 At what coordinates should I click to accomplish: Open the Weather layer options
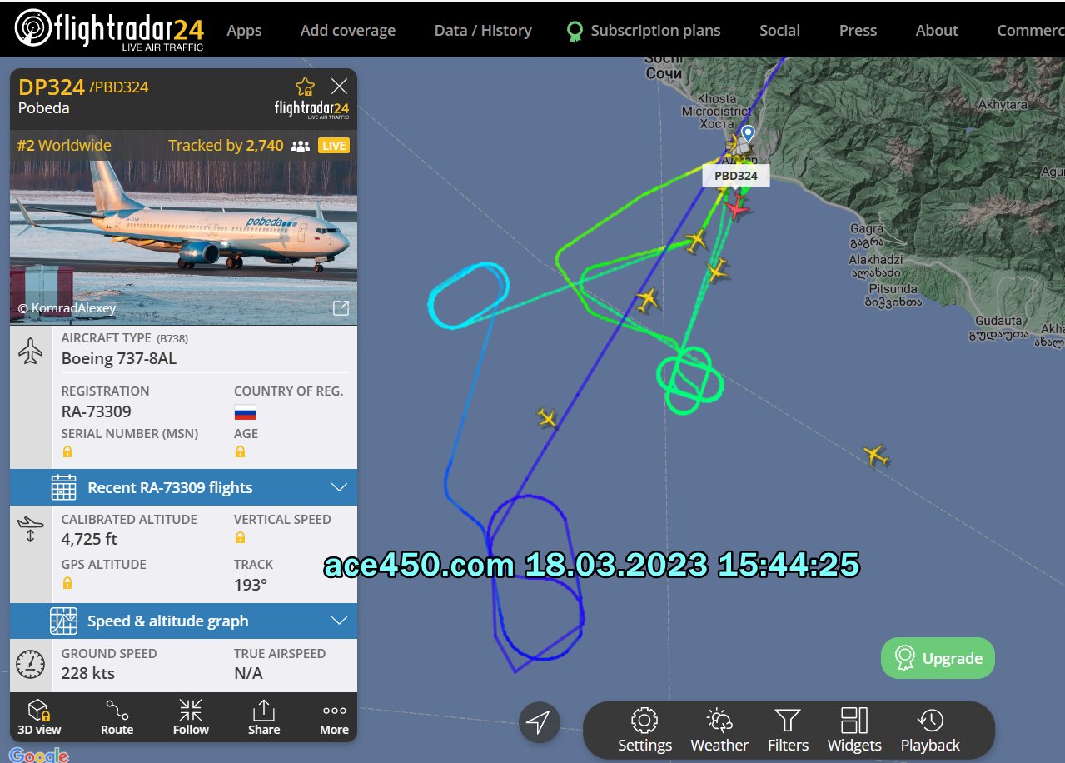[x=719, y=731]
